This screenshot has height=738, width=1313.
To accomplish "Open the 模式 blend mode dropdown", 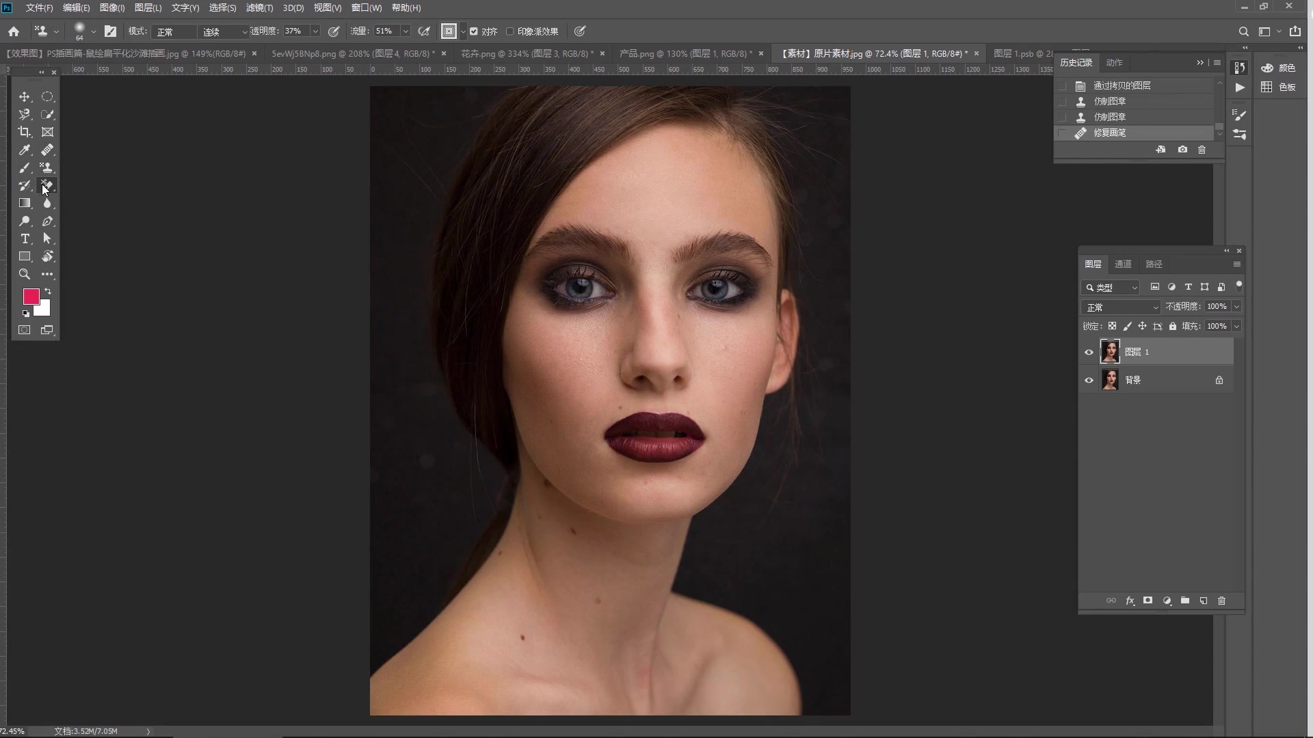I will pos(174,31).
